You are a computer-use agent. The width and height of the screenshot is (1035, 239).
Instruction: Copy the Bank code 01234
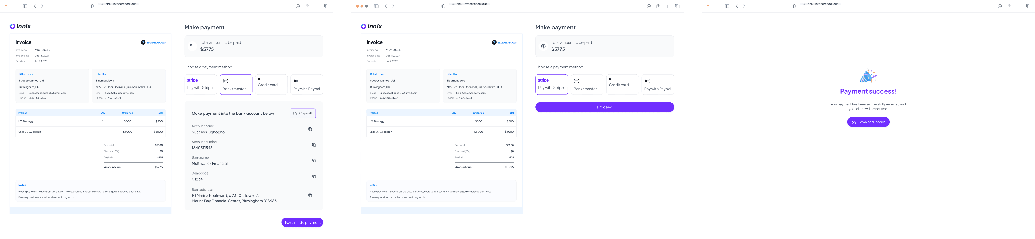(314, 176)
